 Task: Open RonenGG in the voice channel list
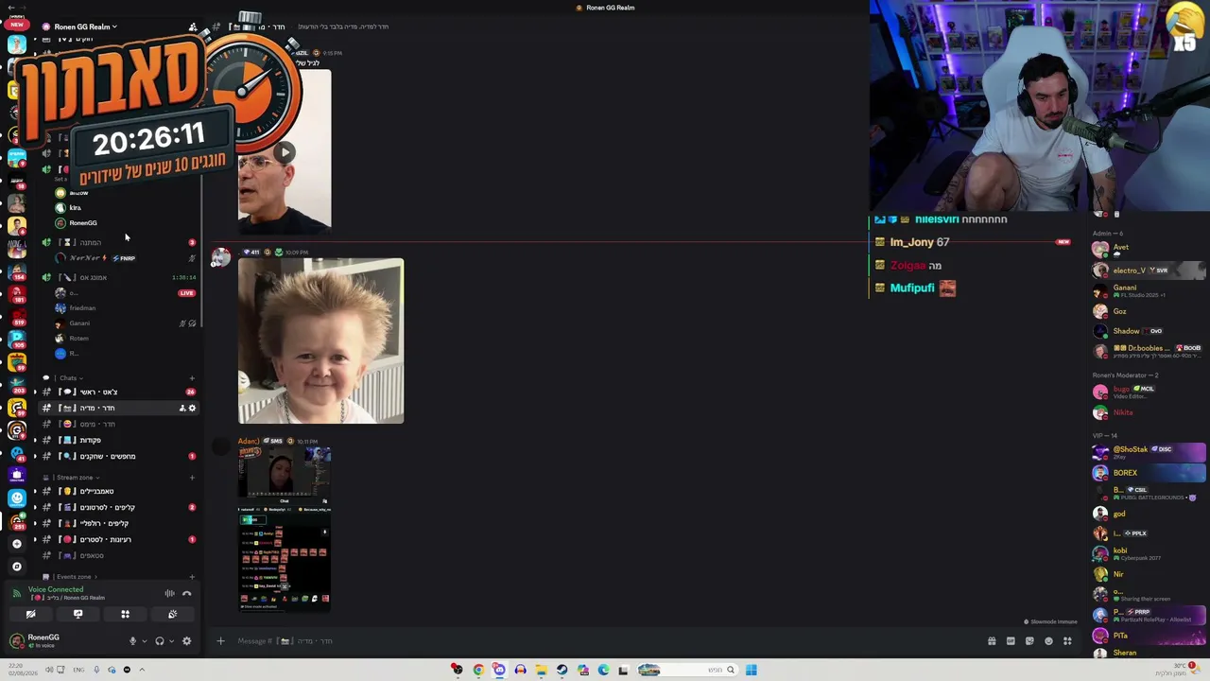[x=123, y=223]
